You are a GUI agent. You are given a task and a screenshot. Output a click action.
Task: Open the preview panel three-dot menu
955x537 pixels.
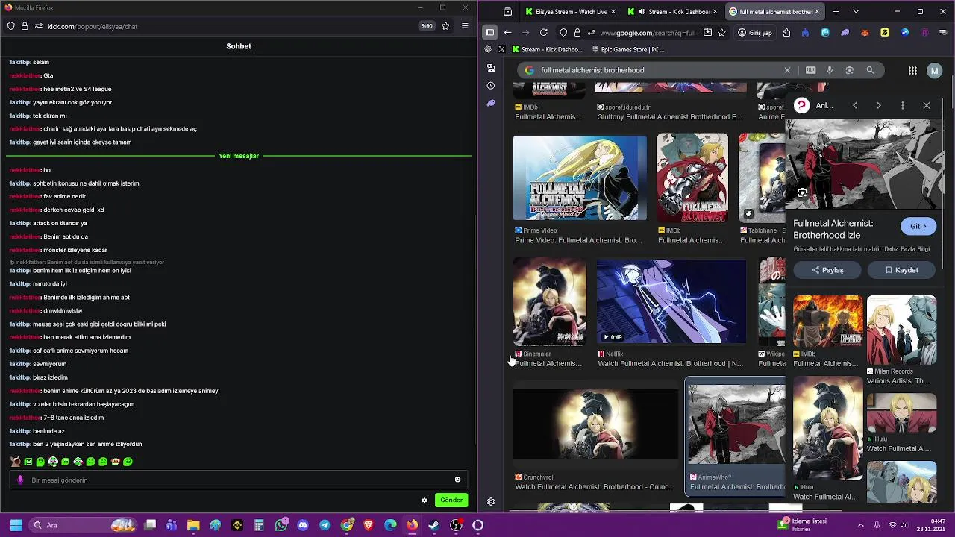pos(903,106)
